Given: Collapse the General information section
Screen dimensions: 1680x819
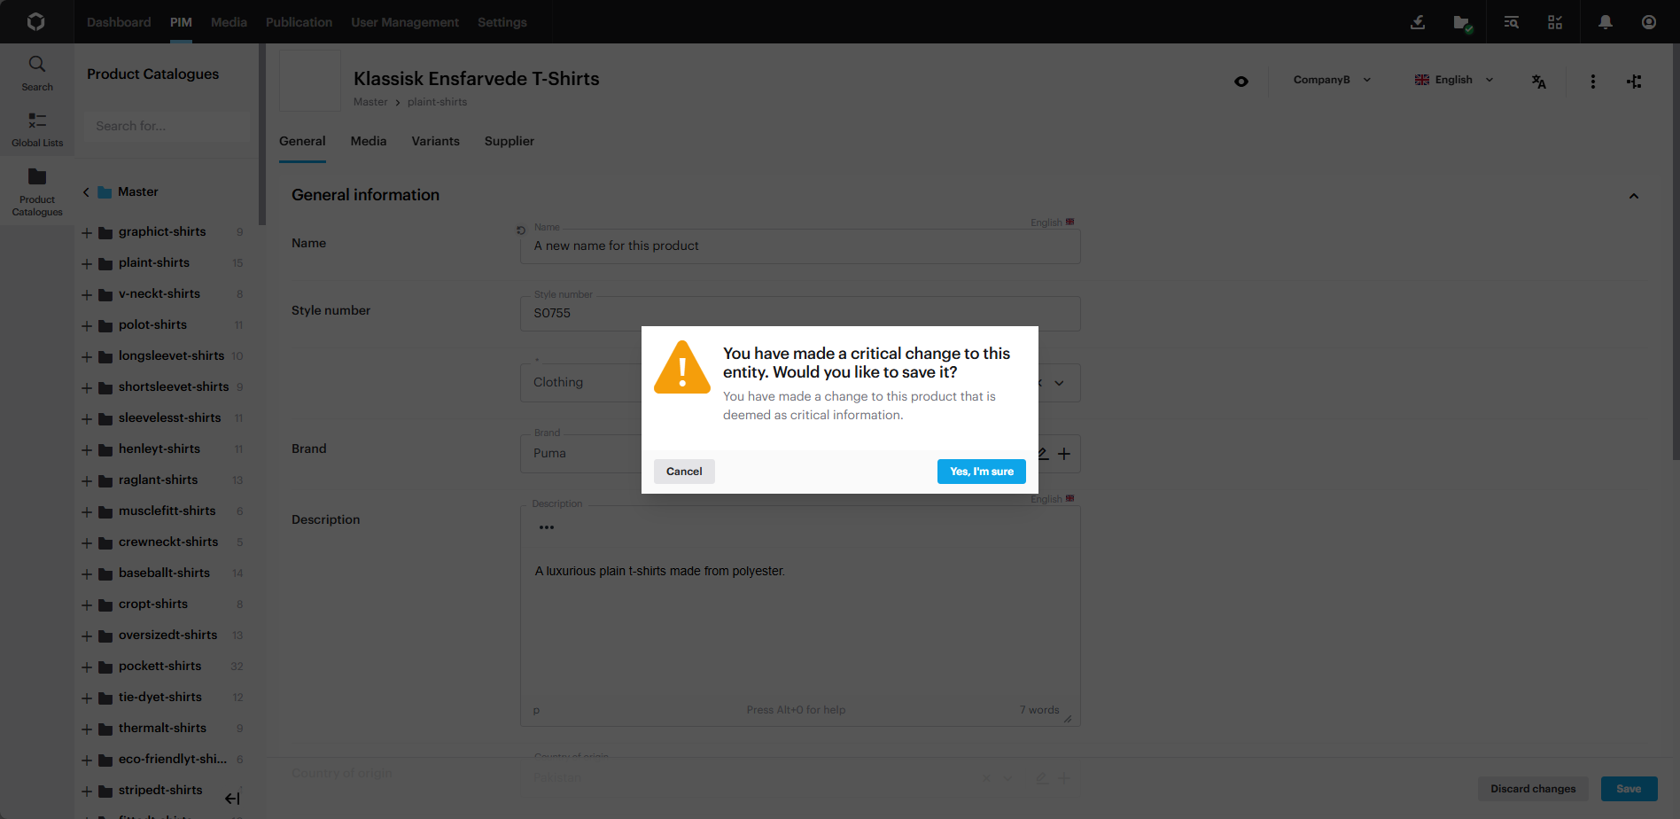Looking at the screenshot, I should tap(1633, 196).
